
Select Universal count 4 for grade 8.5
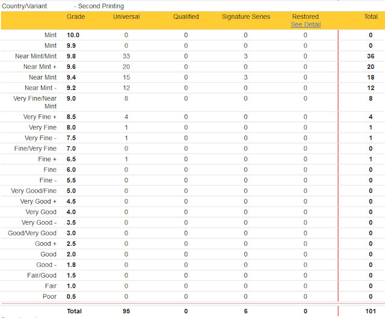click(126, 117)
